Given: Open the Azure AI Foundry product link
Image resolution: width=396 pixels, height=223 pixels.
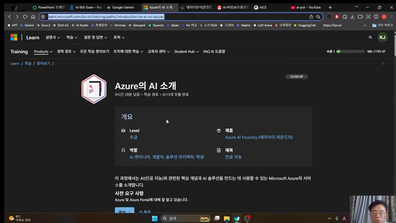Looking at the screenshot, I should pos(259,137).
